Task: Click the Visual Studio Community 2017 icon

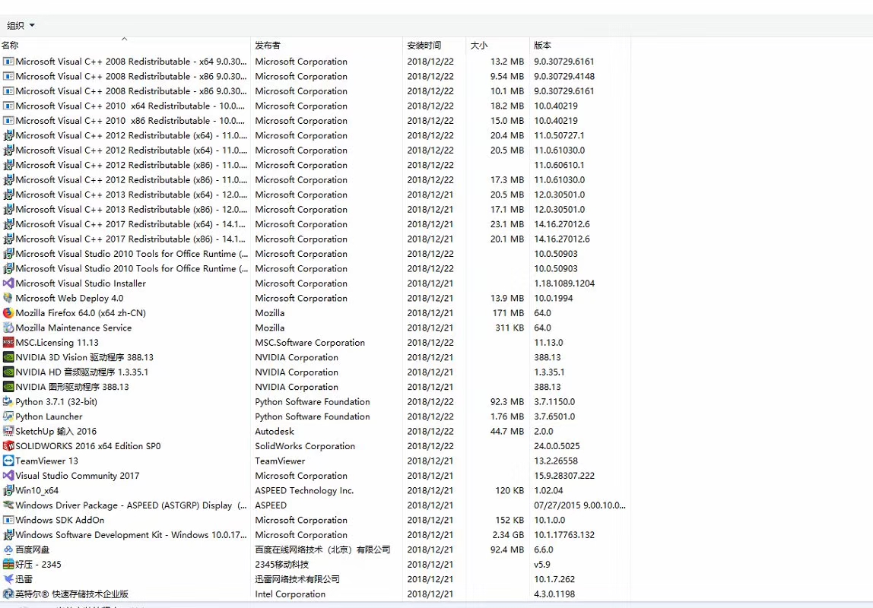Action: pos(8,476)
